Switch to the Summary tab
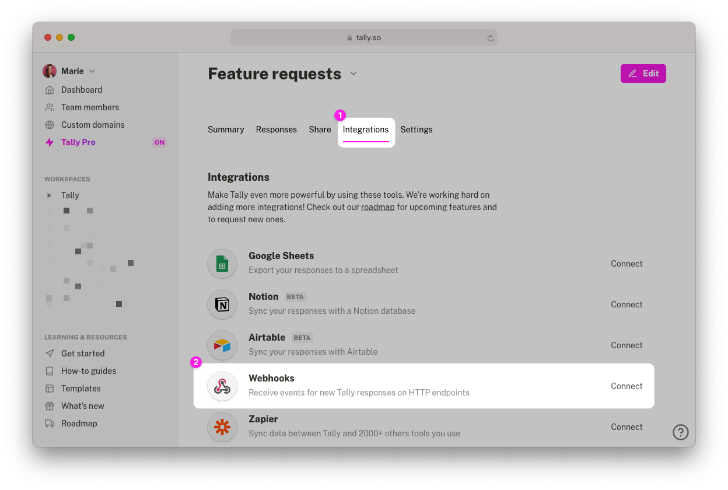The height and width of the screenshot is (490, 728). click(226, 129)
